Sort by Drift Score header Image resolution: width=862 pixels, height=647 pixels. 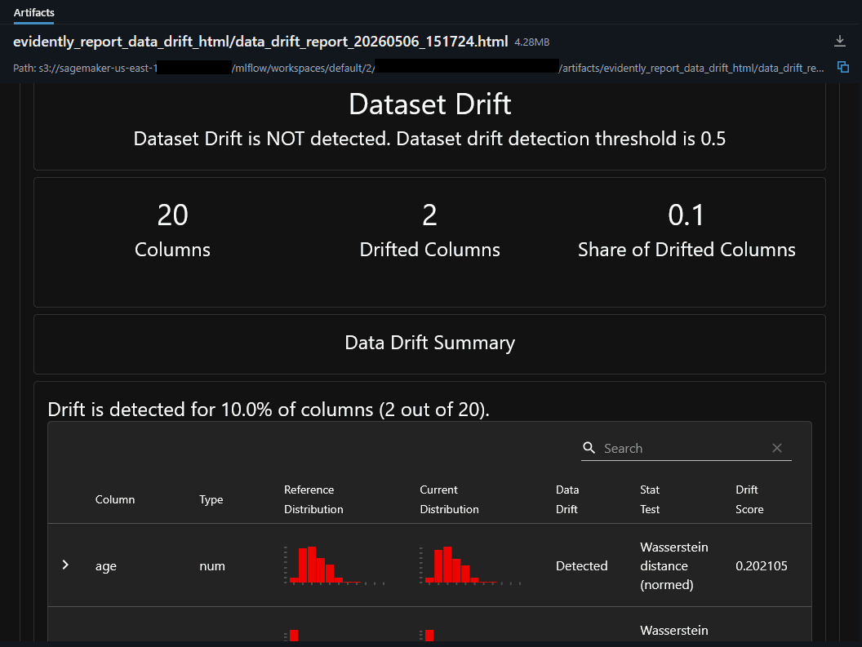749,499
